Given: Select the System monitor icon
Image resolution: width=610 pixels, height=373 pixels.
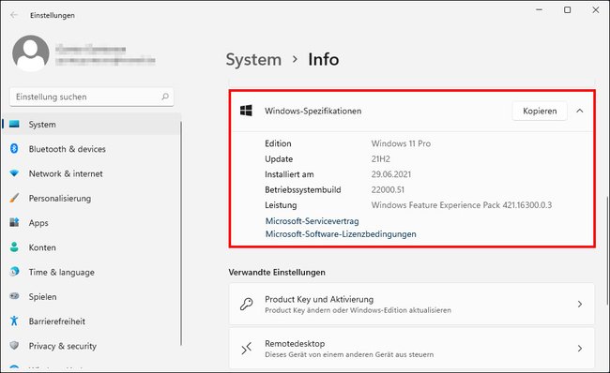Looking at the screenshot, I should (x=14, y=125).
